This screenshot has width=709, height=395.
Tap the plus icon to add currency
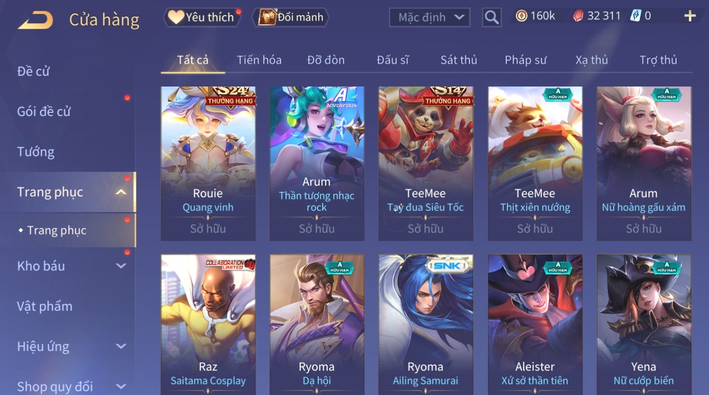[x=690, y=16]
